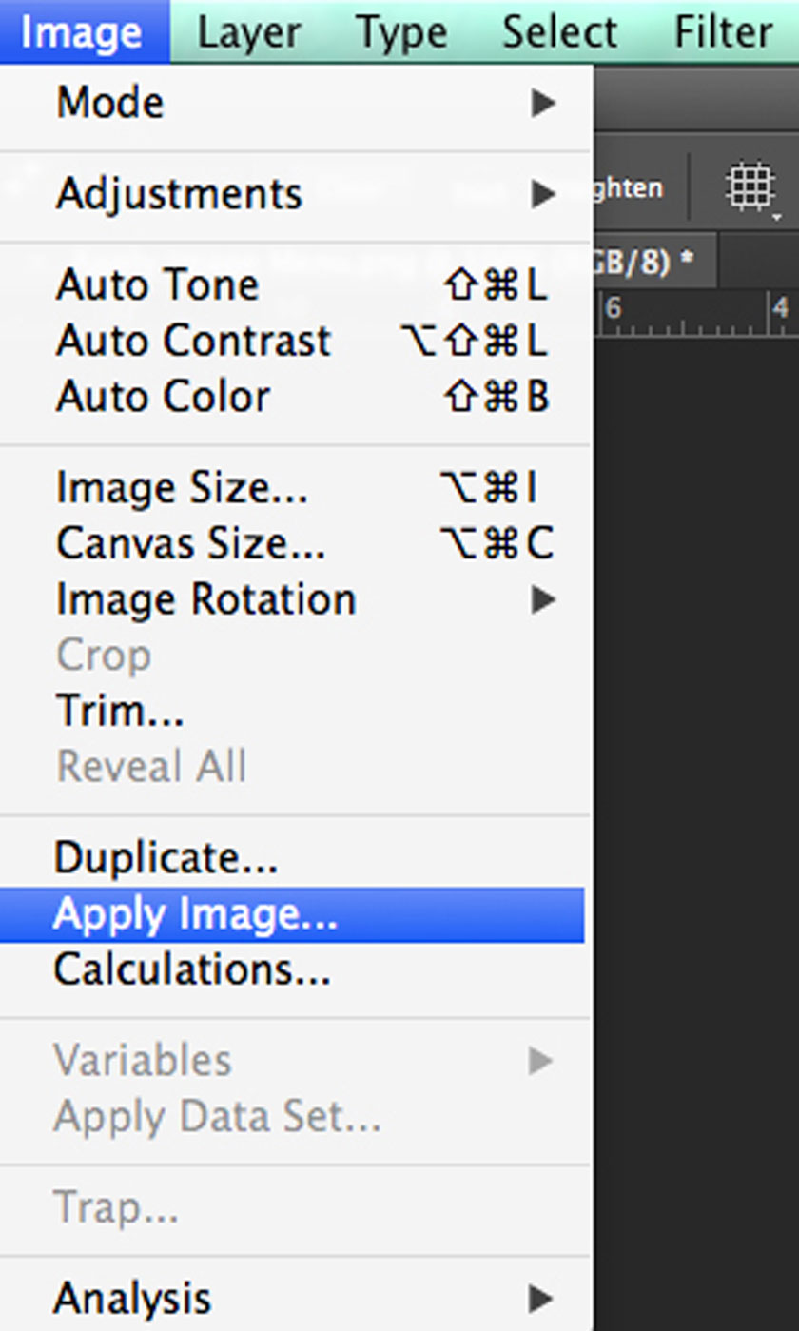Open the Filter menu

click(723, 31)
